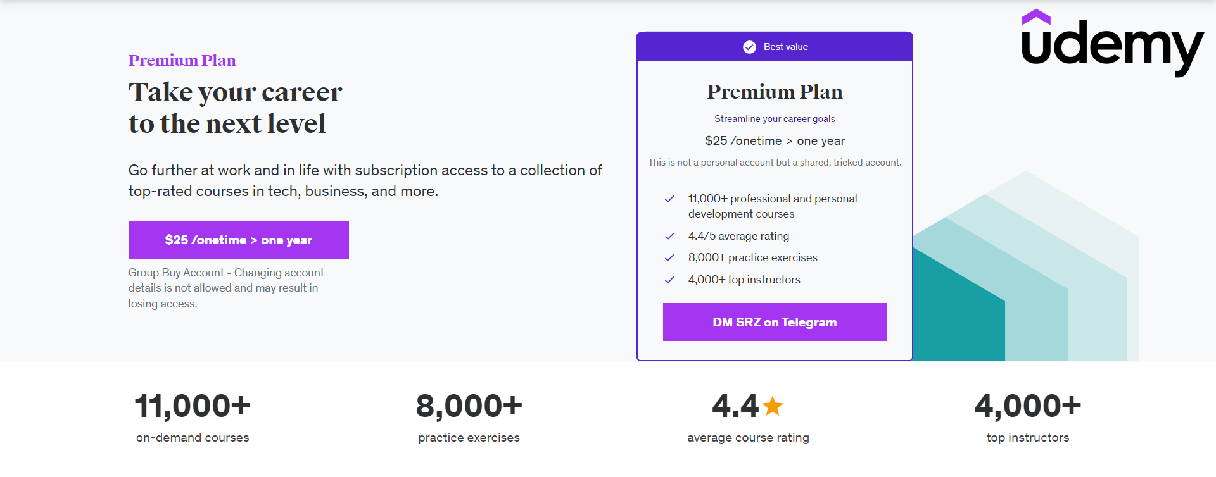This screenshot has width=1216, height=477.
Task: Click the shared account disclaimer in card
Action: [775, 163]
